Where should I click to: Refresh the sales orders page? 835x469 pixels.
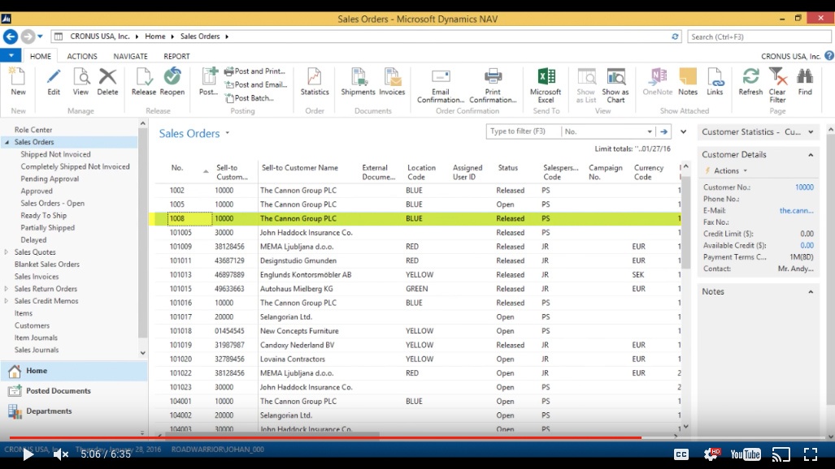coord(750,81)
